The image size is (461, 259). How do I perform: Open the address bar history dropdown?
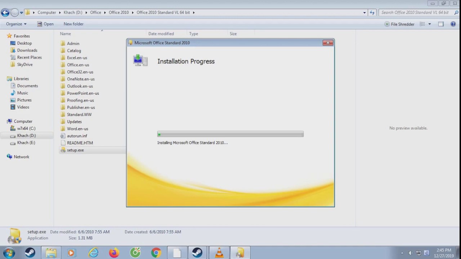364,13
